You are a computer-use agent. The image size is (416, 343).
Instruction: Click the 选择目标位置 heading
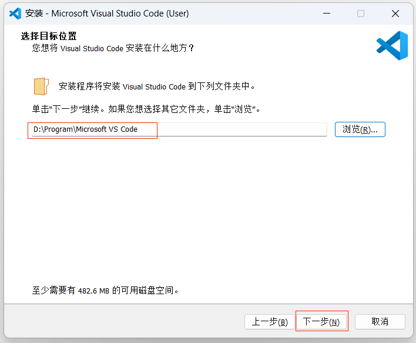click(49, 36)
